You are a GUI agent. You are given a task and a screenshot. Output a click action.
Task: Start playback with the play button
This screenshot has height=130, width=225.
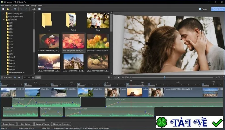coord(115,77)
